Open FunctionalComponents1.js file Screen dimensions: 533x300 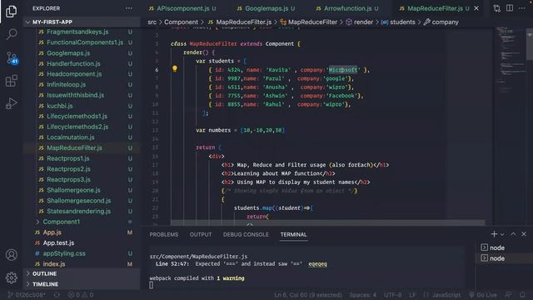85,42
